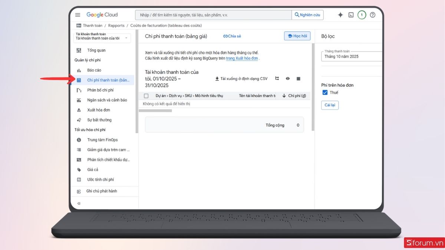The width and height of the screenshot is (445, 250).
Task: Click the Tổng quan dashboard icon
Action: [x=79, y=50]
